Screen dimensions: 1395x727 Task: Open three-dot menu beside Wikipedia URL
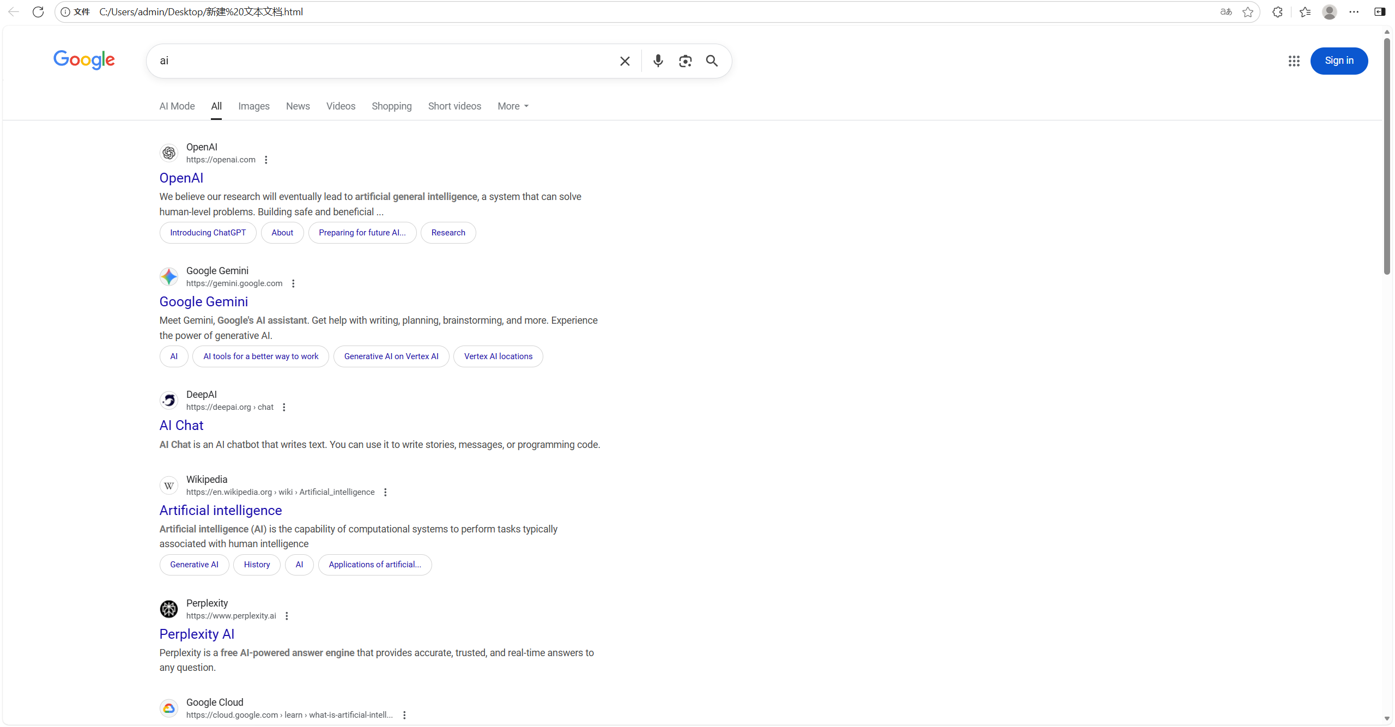(x=385, y=492)
